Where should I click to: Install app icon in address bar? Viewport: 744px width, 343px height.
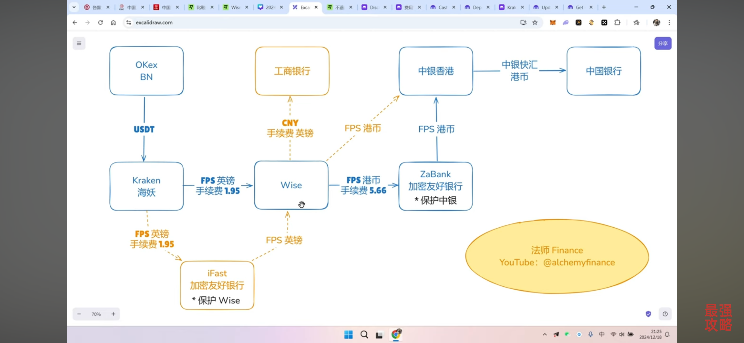coord(523,23)
